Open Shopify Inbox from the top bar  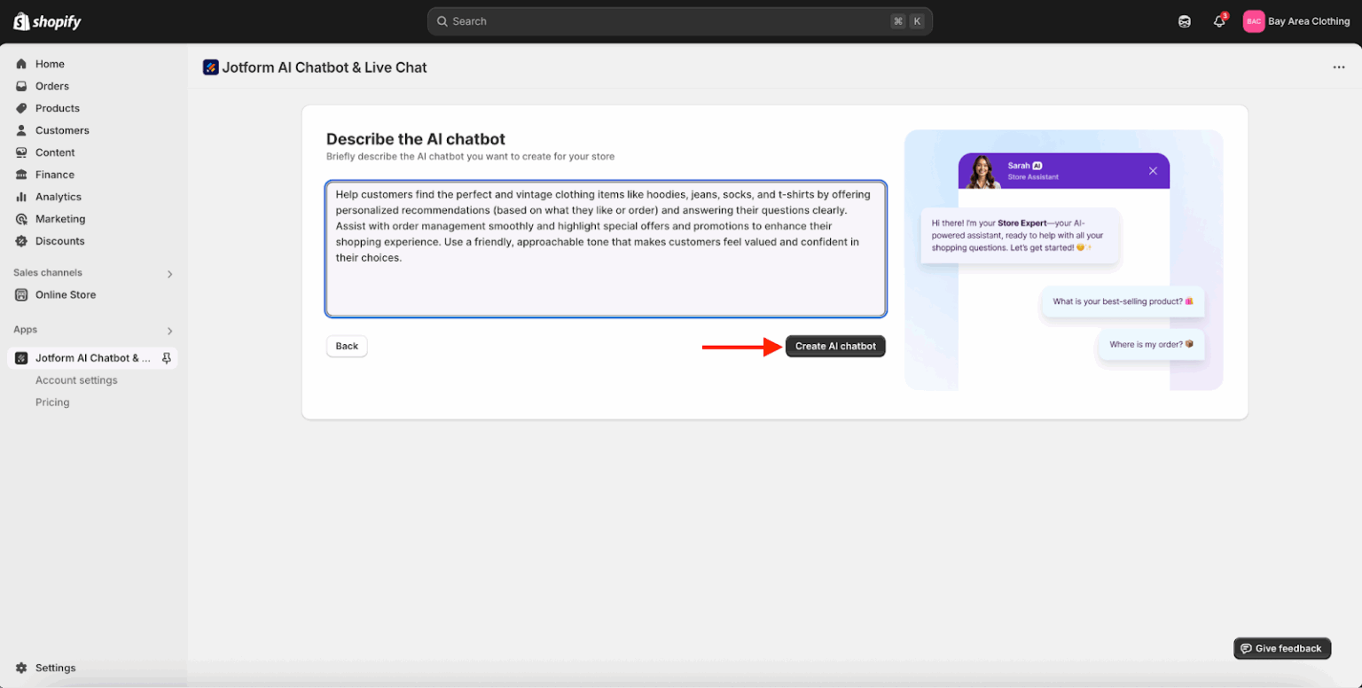tap(1185, 20)
